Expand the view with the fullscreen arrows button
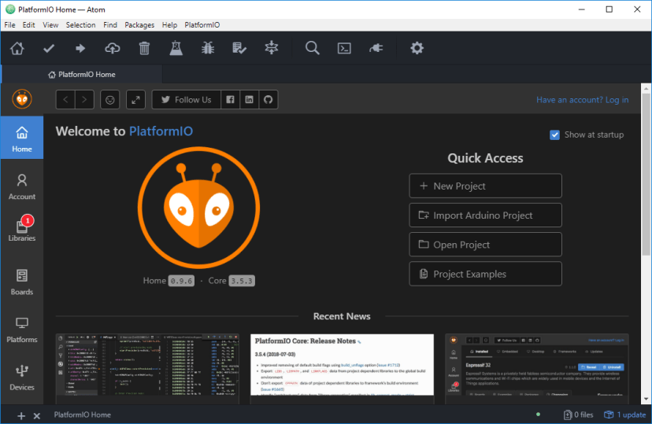Image resolution: width=652 pixels, height=424 pixels. (x=135, y=100)
